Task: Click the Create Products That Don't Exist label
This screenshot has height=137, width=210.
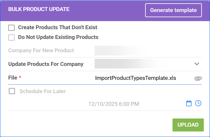Action: [x=58, y=28]
